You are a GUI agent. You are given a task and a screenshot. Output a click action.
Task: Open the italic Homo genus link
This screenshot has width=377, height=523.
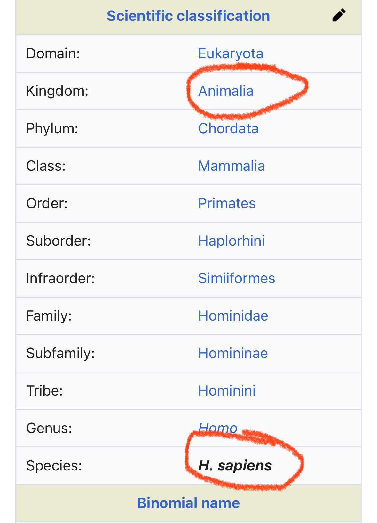point(218,428)
